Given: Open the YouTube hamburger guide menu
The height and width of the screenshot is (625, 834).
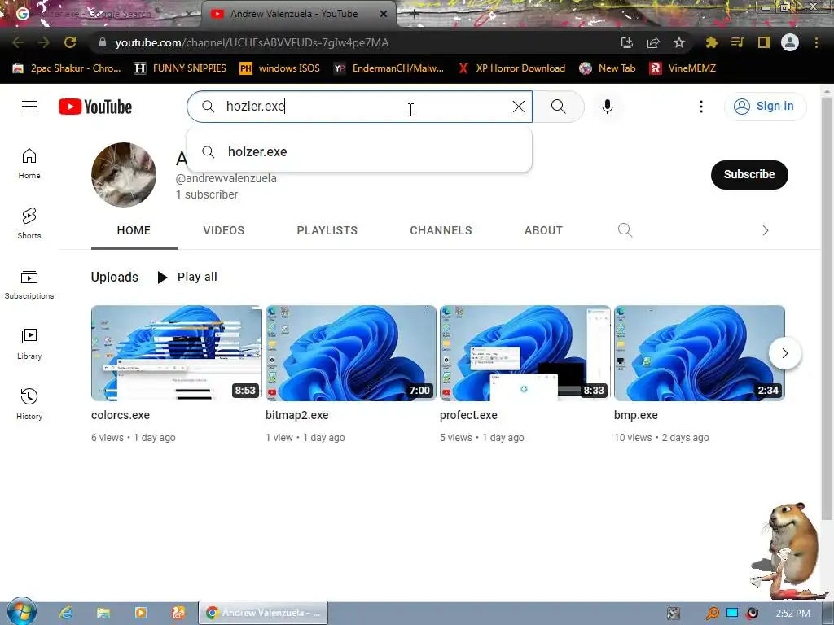Looking at the screenshot, I should [29, 107].
